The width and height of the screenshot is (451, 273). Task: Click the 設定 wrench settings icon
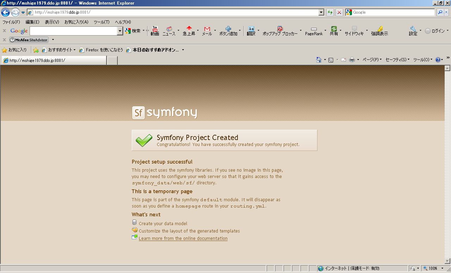pos(413,31)
